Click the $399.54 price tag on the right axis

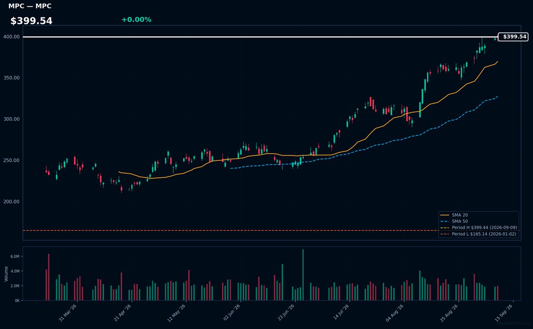[513, 37]
